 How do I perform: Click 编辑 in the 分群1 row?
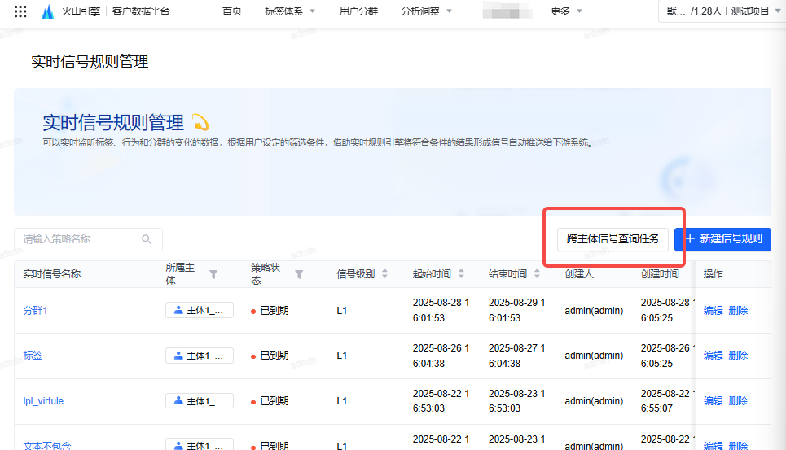713,310
